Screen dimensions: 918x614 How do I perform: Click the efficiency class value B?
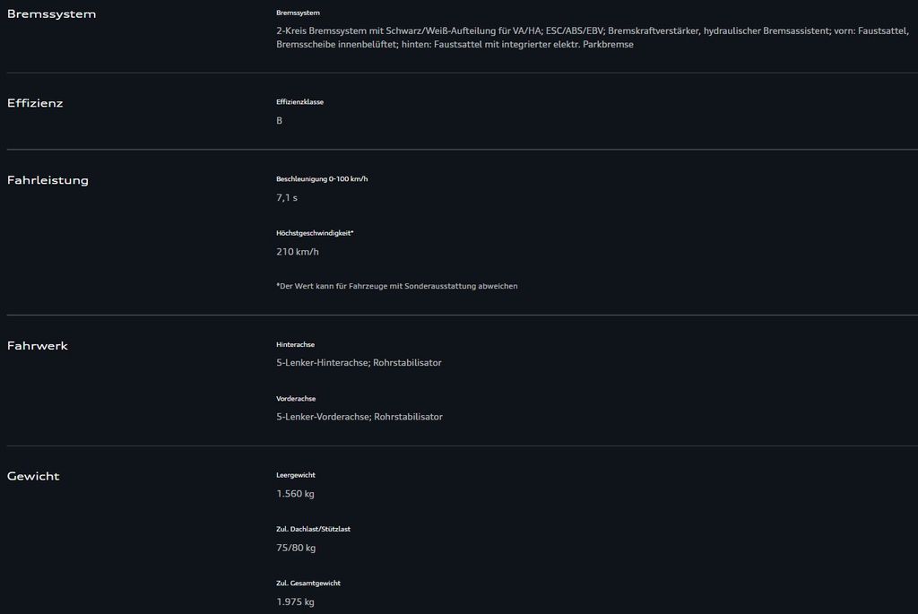[280, 120]
